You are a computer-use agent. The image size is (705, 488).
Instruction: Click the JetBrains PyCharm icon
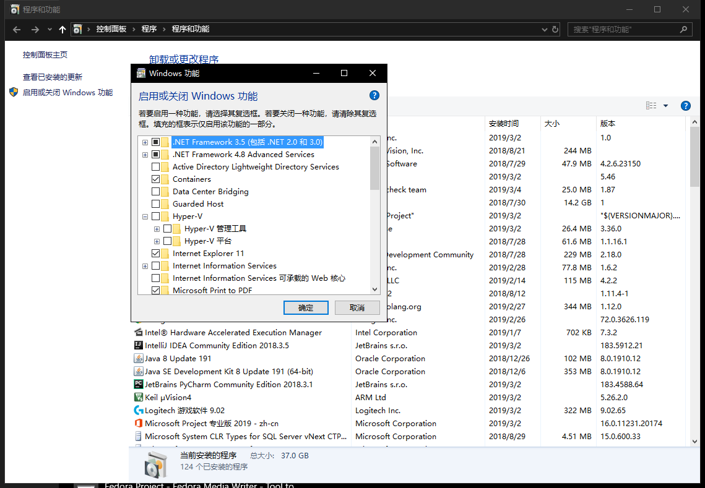point(139,385)
